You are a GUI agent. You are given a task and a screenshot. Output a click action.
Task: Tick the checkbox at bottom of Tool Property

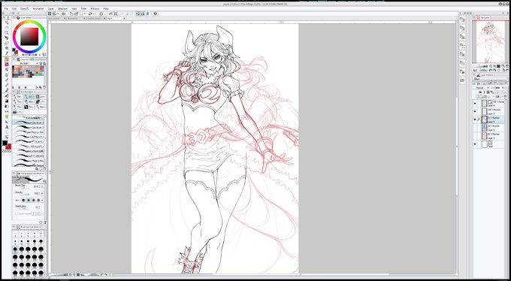(17, 213)
